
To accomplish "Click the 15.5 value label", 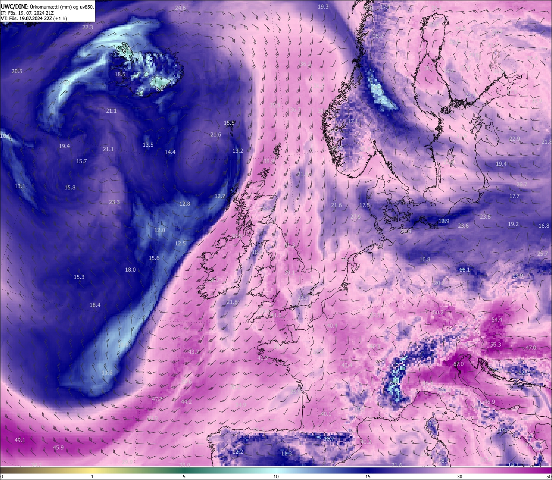I will click(x=229, y=123).
